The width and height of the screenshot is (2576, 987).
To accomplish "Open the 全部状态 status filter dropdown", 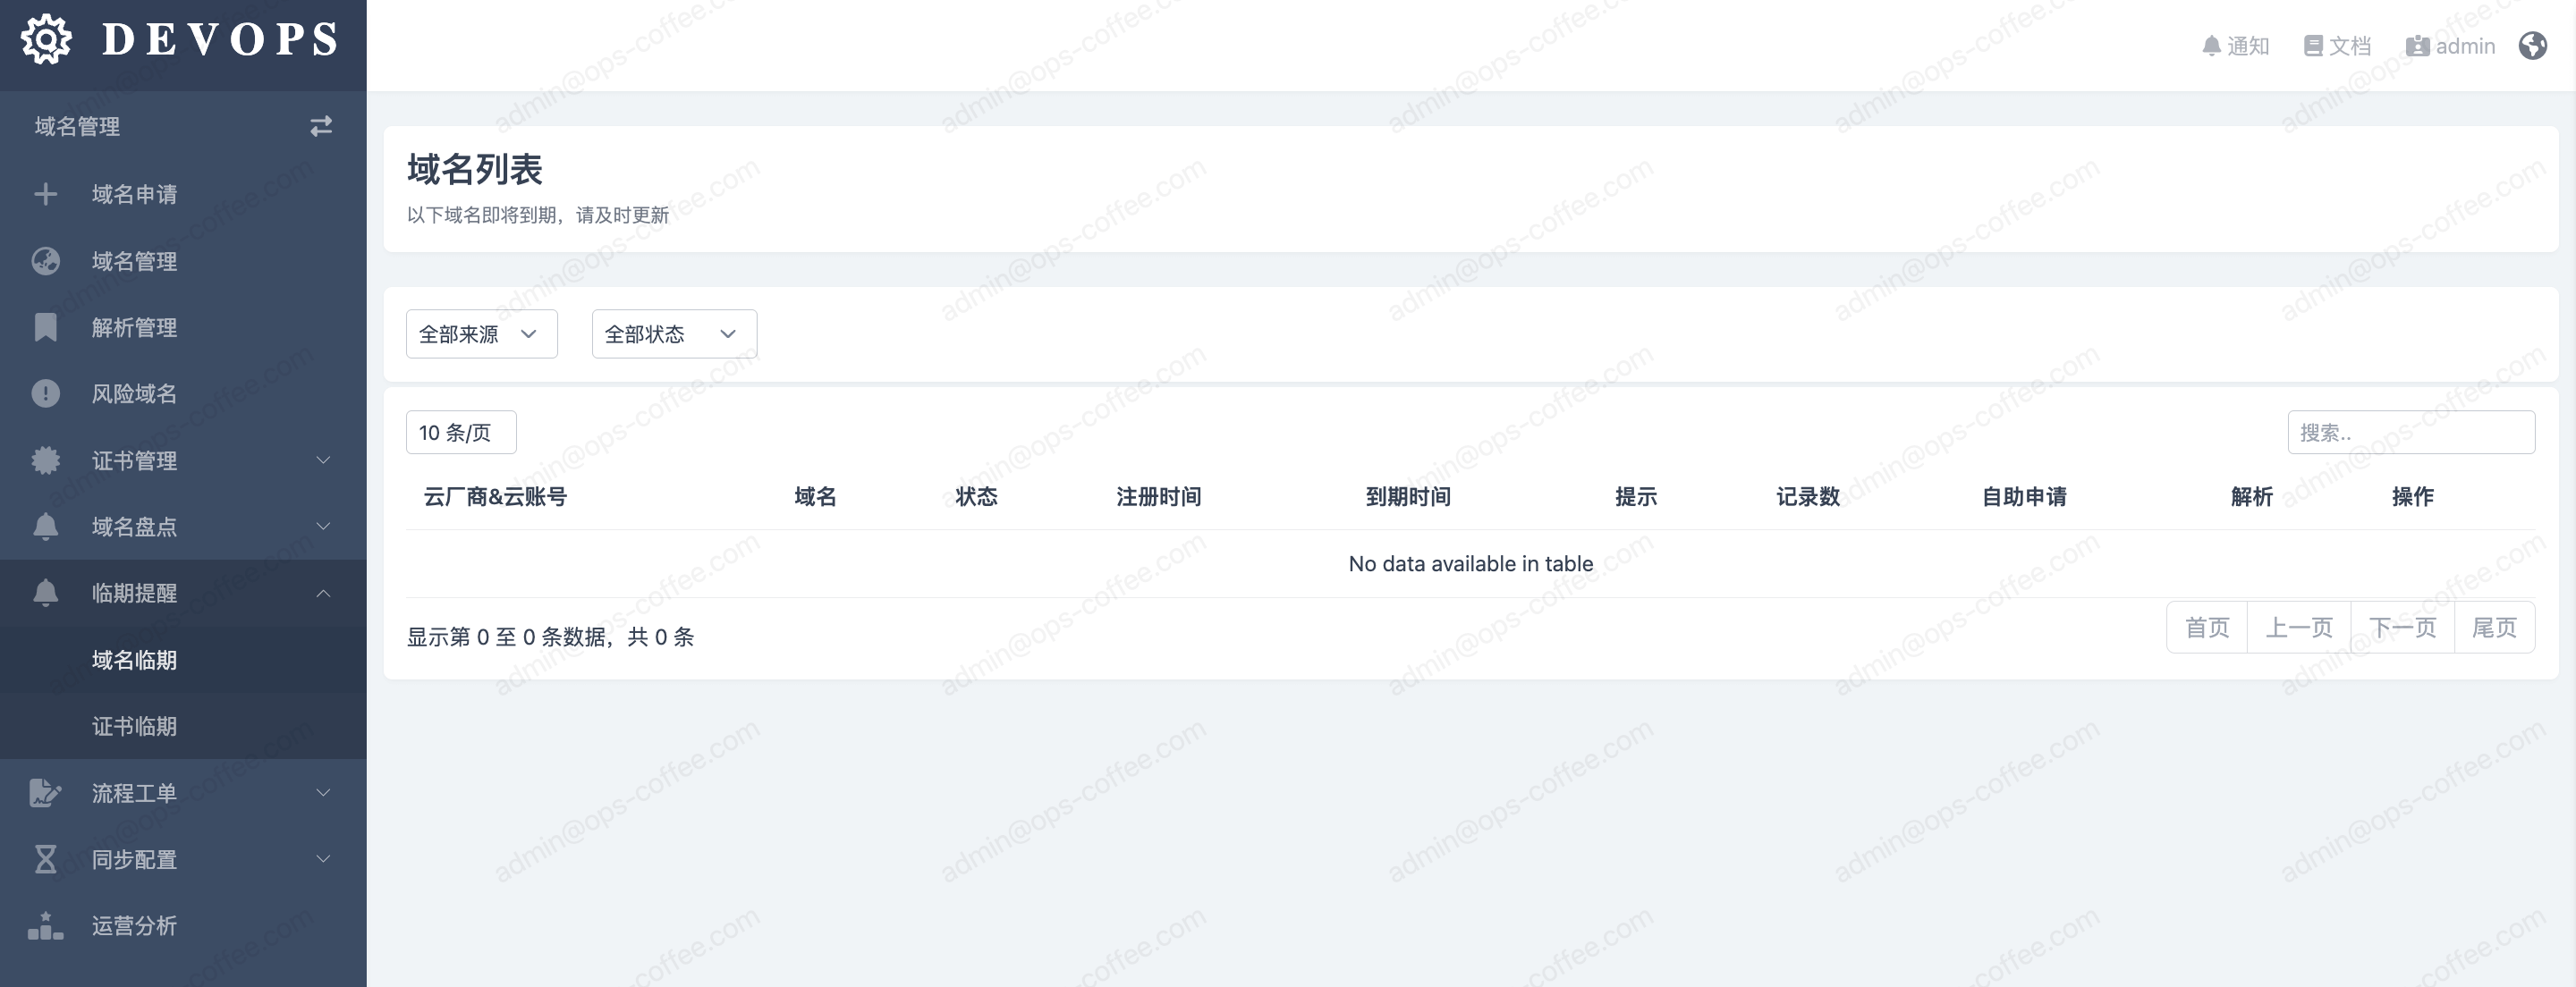I will click(x=674, y=334).
